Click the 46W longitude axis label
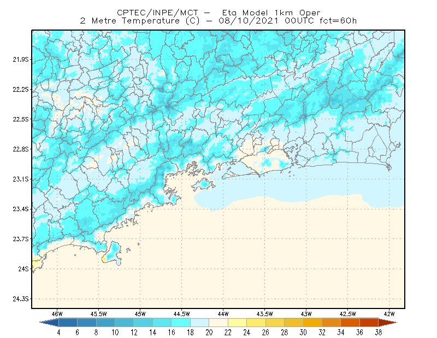The image size is (437, 338). coord(57,314)
